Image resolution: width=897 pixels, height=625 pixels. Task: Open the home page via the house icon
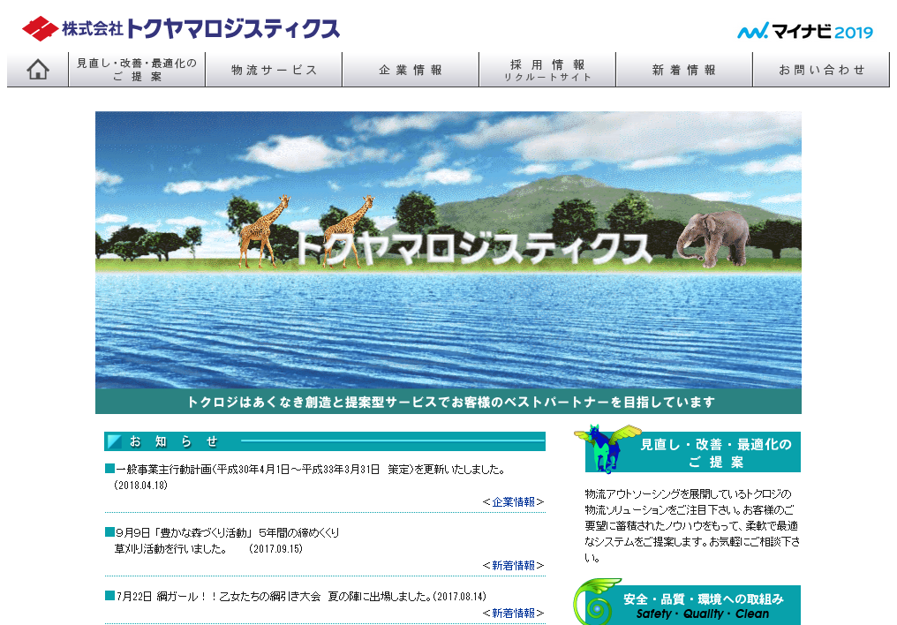click(38, 68)
